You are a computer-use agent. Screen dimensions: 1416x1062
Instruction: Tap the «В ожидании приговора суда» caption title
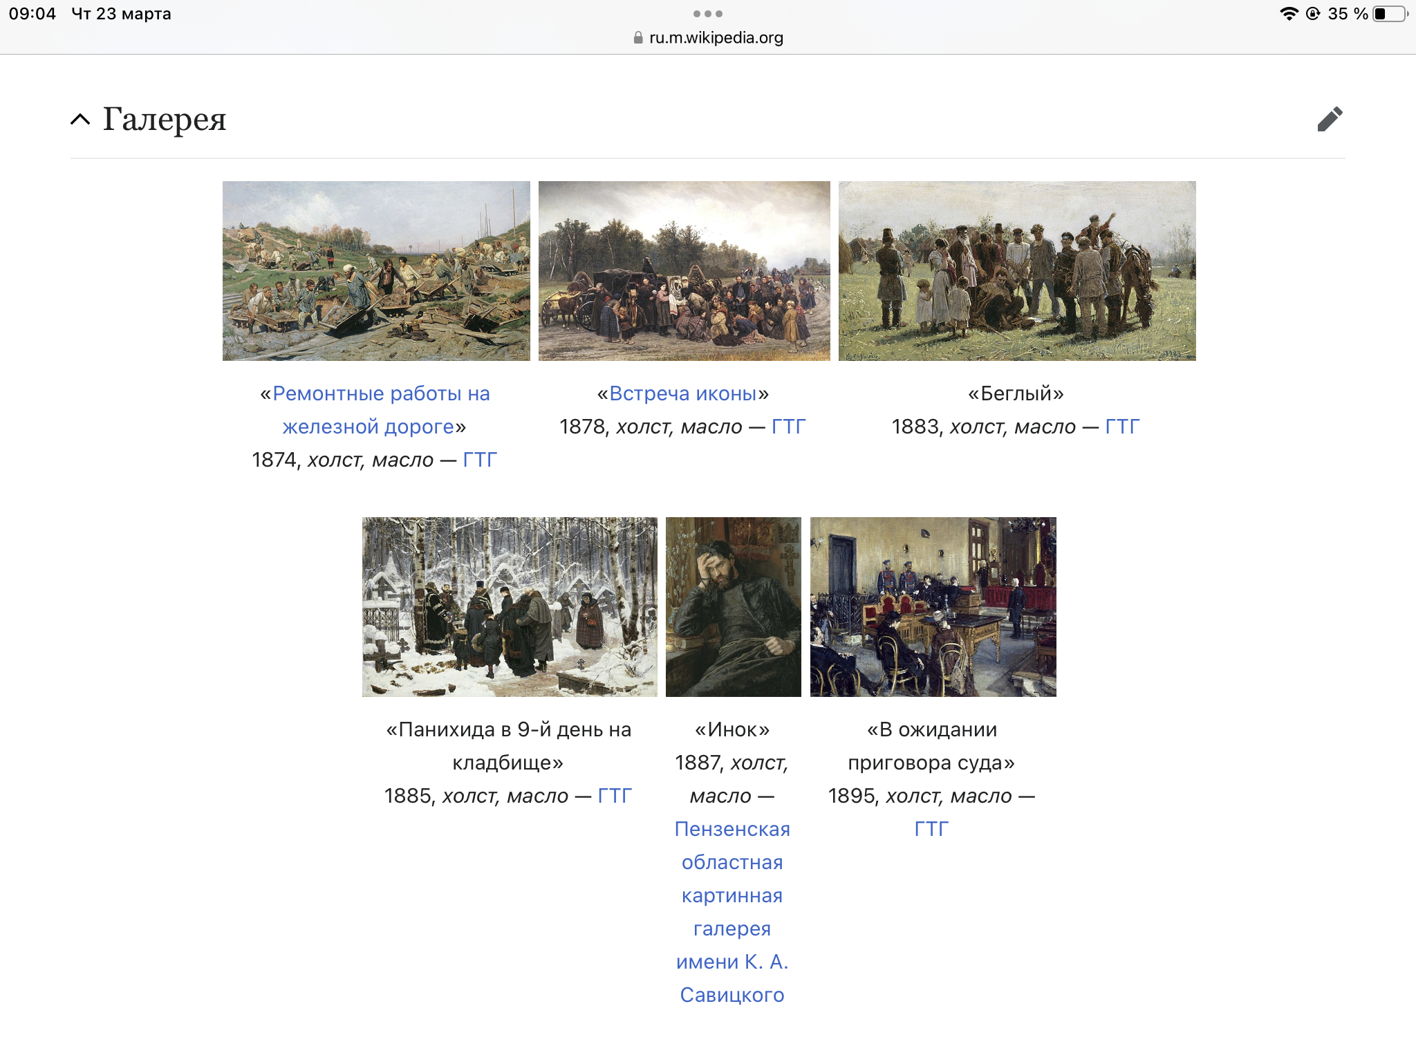tap(931, 746)
